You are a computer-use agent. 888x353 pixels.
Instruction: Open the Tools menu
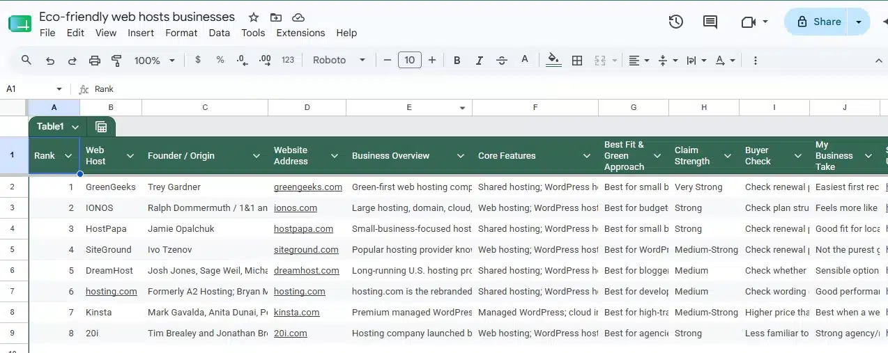(x=253, y=33)
